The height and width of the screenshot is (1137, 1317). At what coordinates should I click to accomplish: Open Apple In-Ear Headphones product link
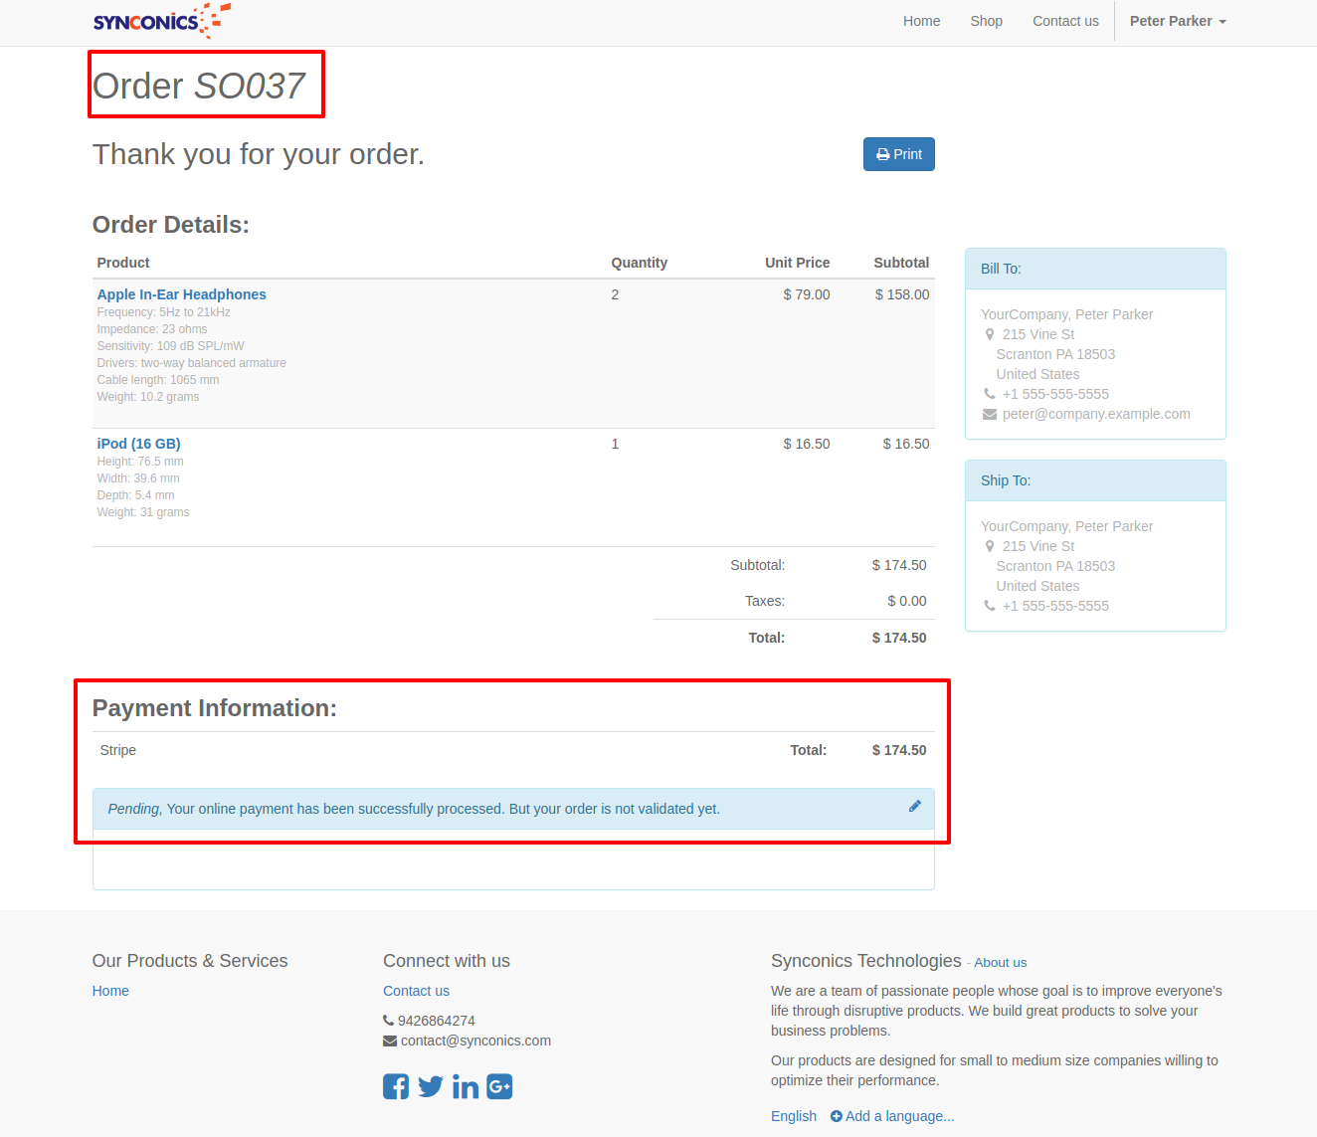pyautogui.click(x=181, y=294)
